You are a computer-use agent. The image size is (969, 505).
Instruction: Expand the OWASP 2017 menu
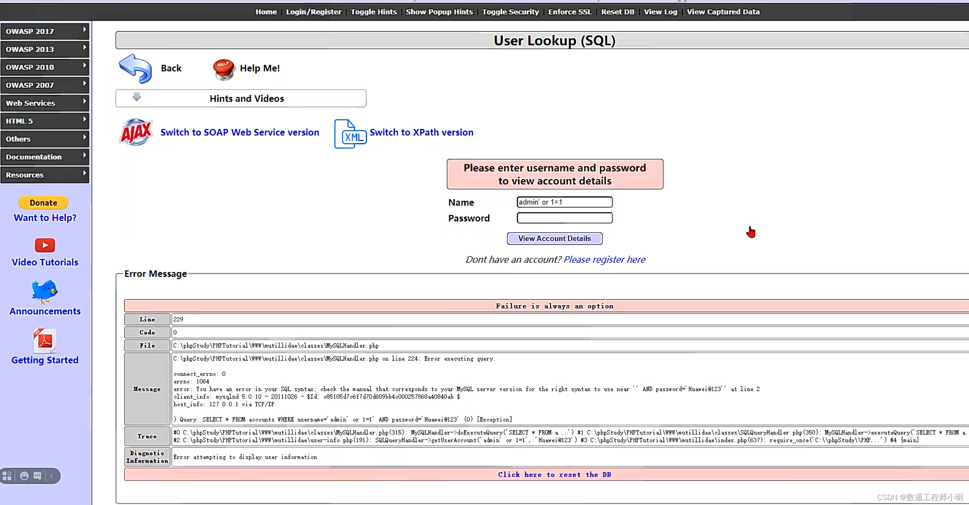click(x=45, y=31)
